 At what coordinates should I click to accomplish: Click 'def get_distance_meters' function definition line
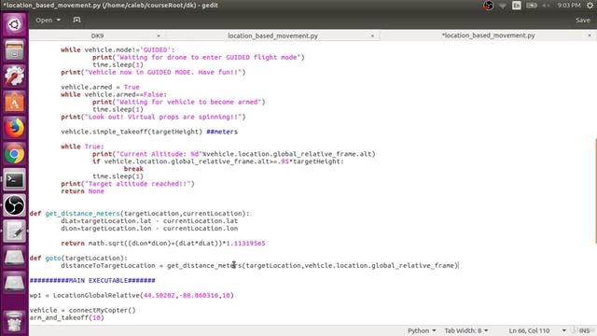tap(140, 214)
